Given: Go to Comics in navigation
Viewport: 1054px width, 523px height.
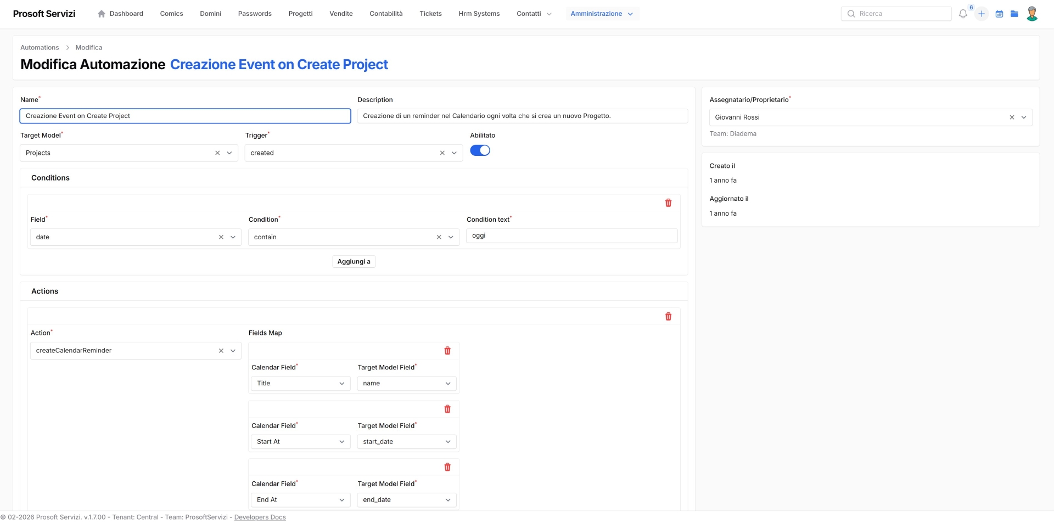Looking at the screenshot, I should tap(171, 14).
